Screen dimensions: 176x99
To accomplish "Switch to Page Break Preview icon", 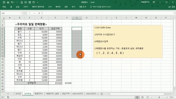I will (x=147, y=97).
